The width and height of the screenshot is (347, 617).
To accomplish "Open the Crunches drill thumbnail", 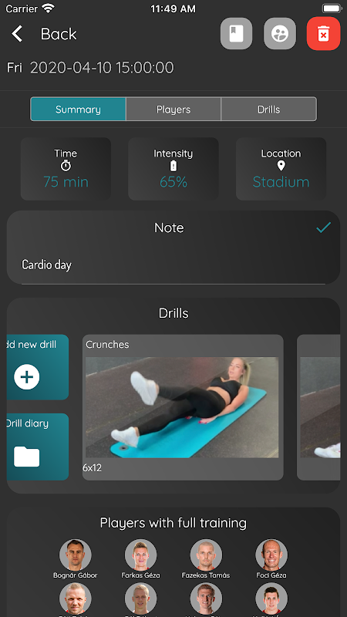I will 182,407.
